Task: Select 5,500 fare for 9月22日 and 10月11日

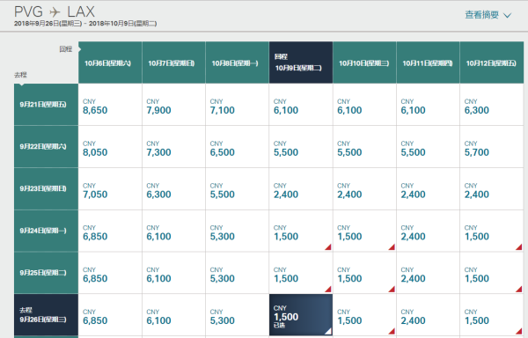Action: 428,146
